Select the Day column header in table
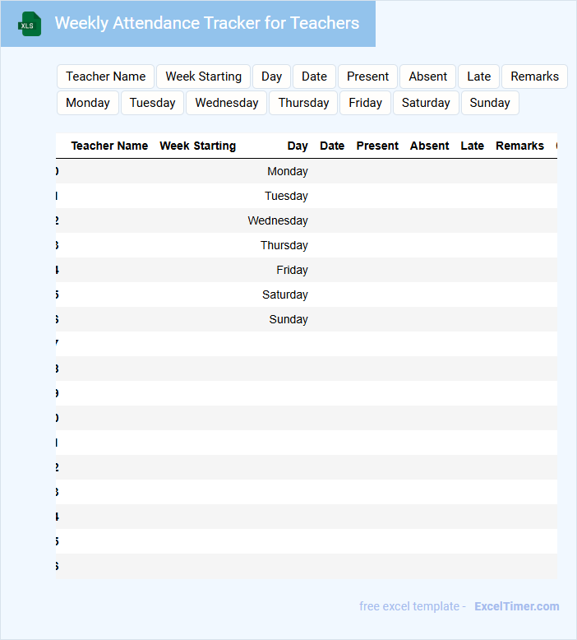Image resolution: width=577 pixels, height=640 pixels. (298, 146)
